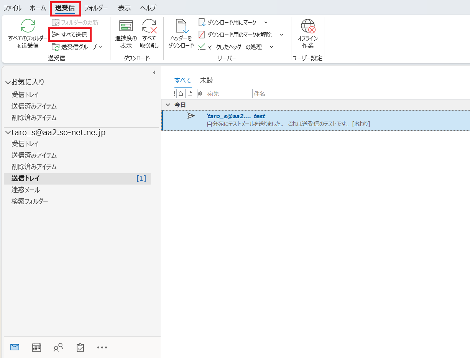This screenshot has height=358, width=470.
Task: Click すべて取り消し cancel all icon
Action: (x=149, y=35)
